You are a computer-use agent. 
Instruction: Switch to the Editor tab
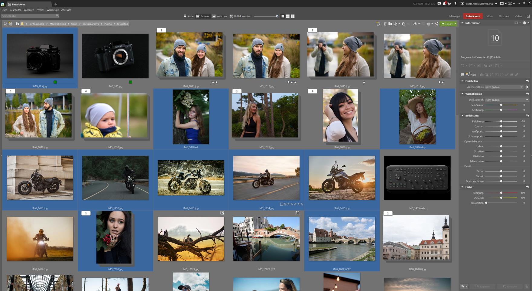(489, 16)
